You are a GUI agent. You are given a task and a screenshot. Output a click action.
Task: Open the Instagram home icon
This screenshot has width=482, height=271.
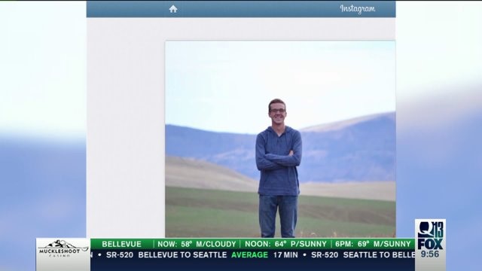tap(173, 9)
